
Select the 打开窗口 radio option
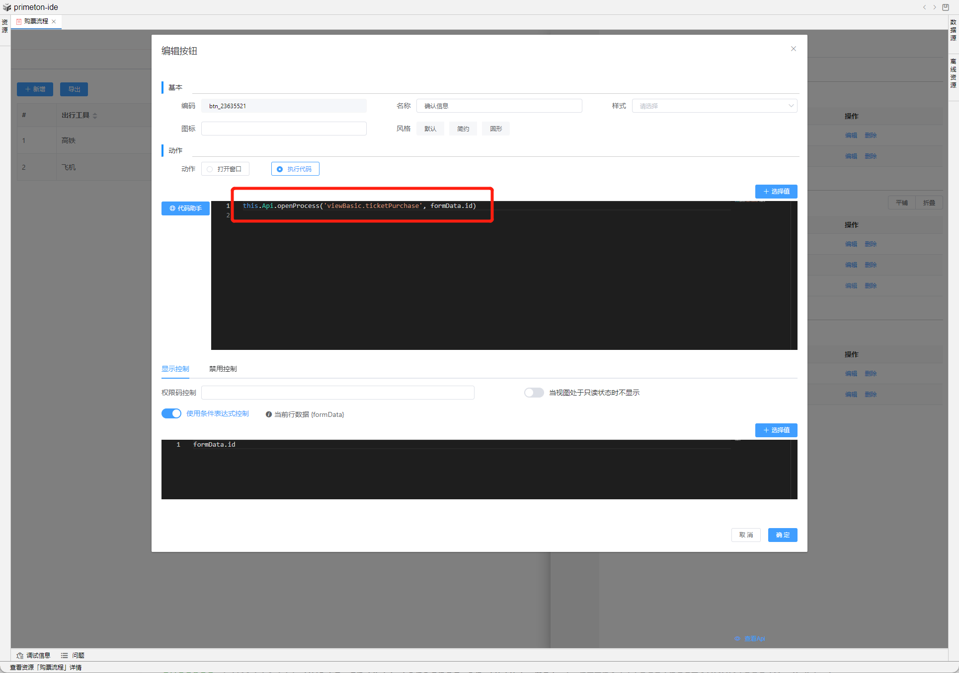click(x=225, y=169)
